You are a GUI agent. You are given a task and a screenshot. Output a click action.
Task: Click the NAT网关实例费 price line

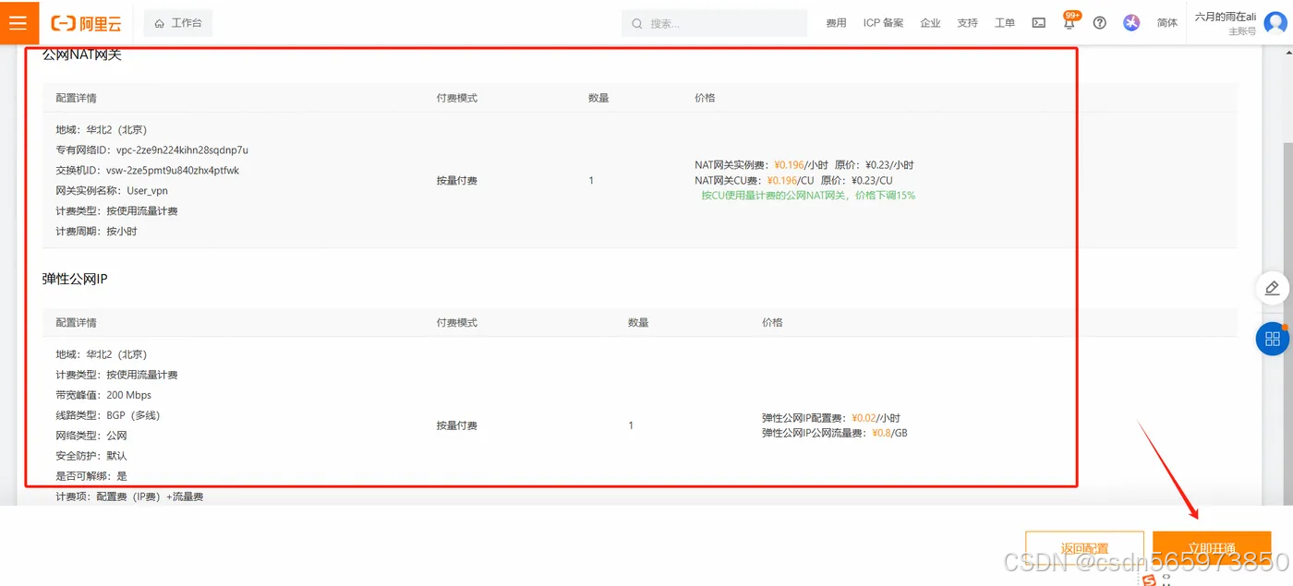pyautogui.click(x=804, y=165)
